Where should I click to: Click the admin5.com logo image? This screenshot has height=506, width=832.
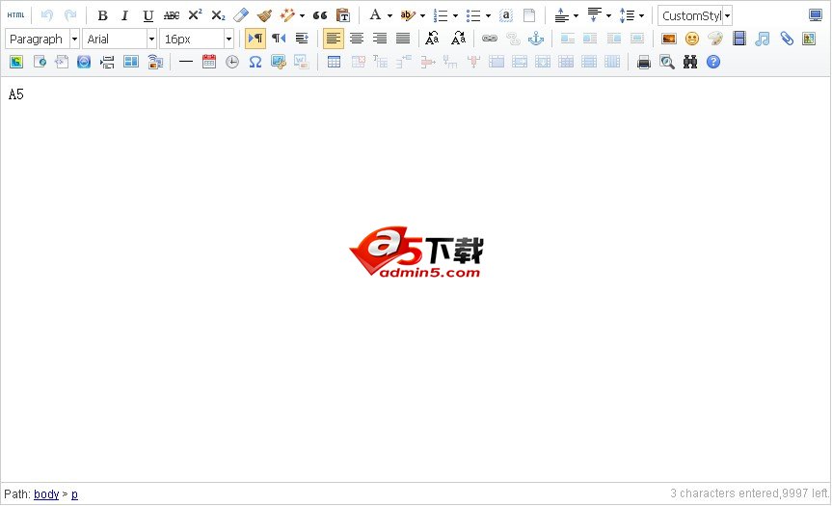click(x=416, y=253)
